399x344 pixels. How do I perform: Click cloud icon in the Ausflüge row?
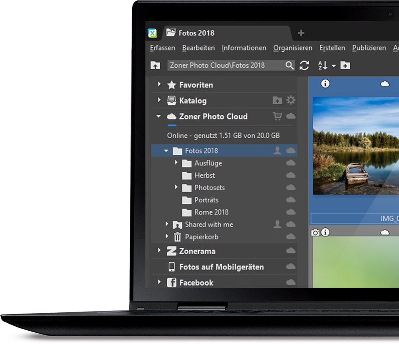tap(290, 163)
